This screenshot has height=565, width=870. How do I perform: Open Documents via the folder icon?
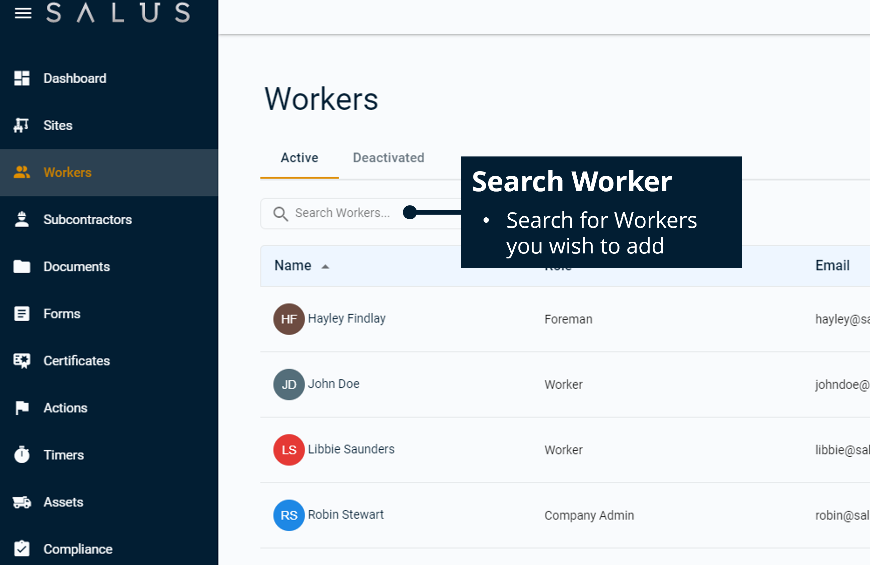[21, 266]
